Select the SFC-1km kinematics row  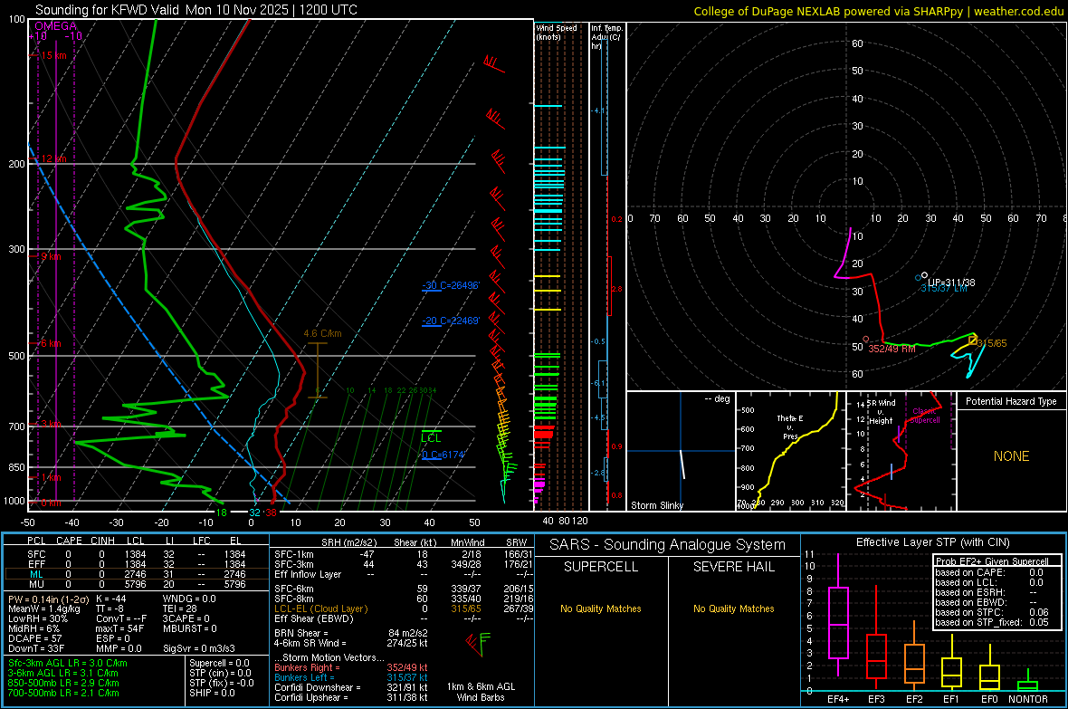pyautogui.click(x=404, y=554)
